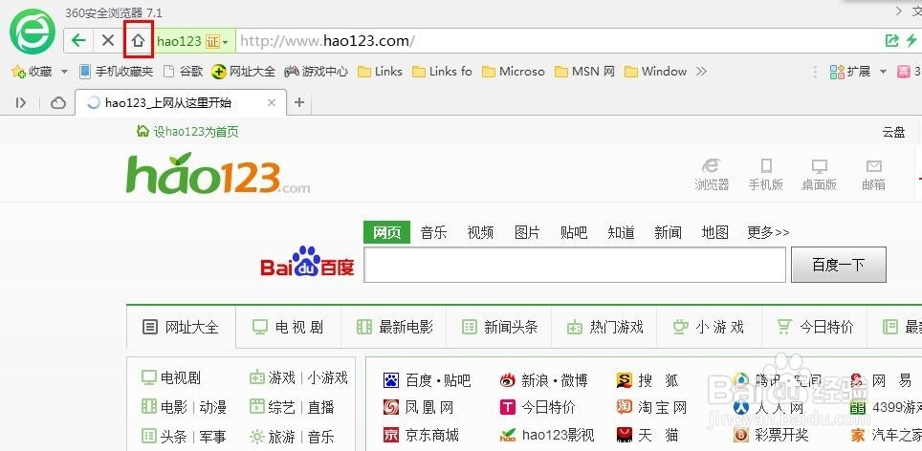Select the 图片 search tab

(x=527, y=232)
